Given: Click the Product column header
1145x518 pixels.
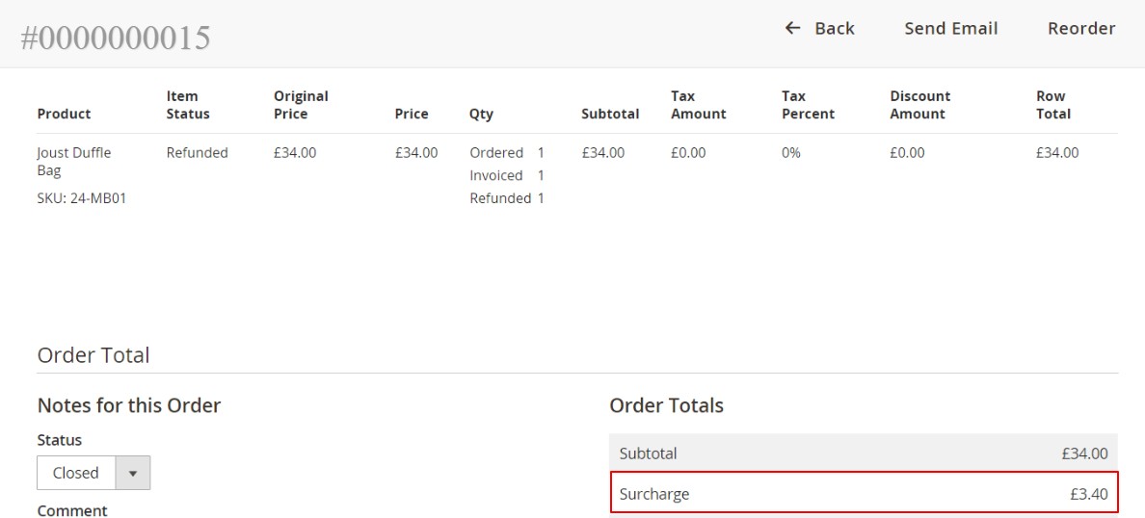Looking at the screenshot, I should pyautogui.click(x=64, y=114).
